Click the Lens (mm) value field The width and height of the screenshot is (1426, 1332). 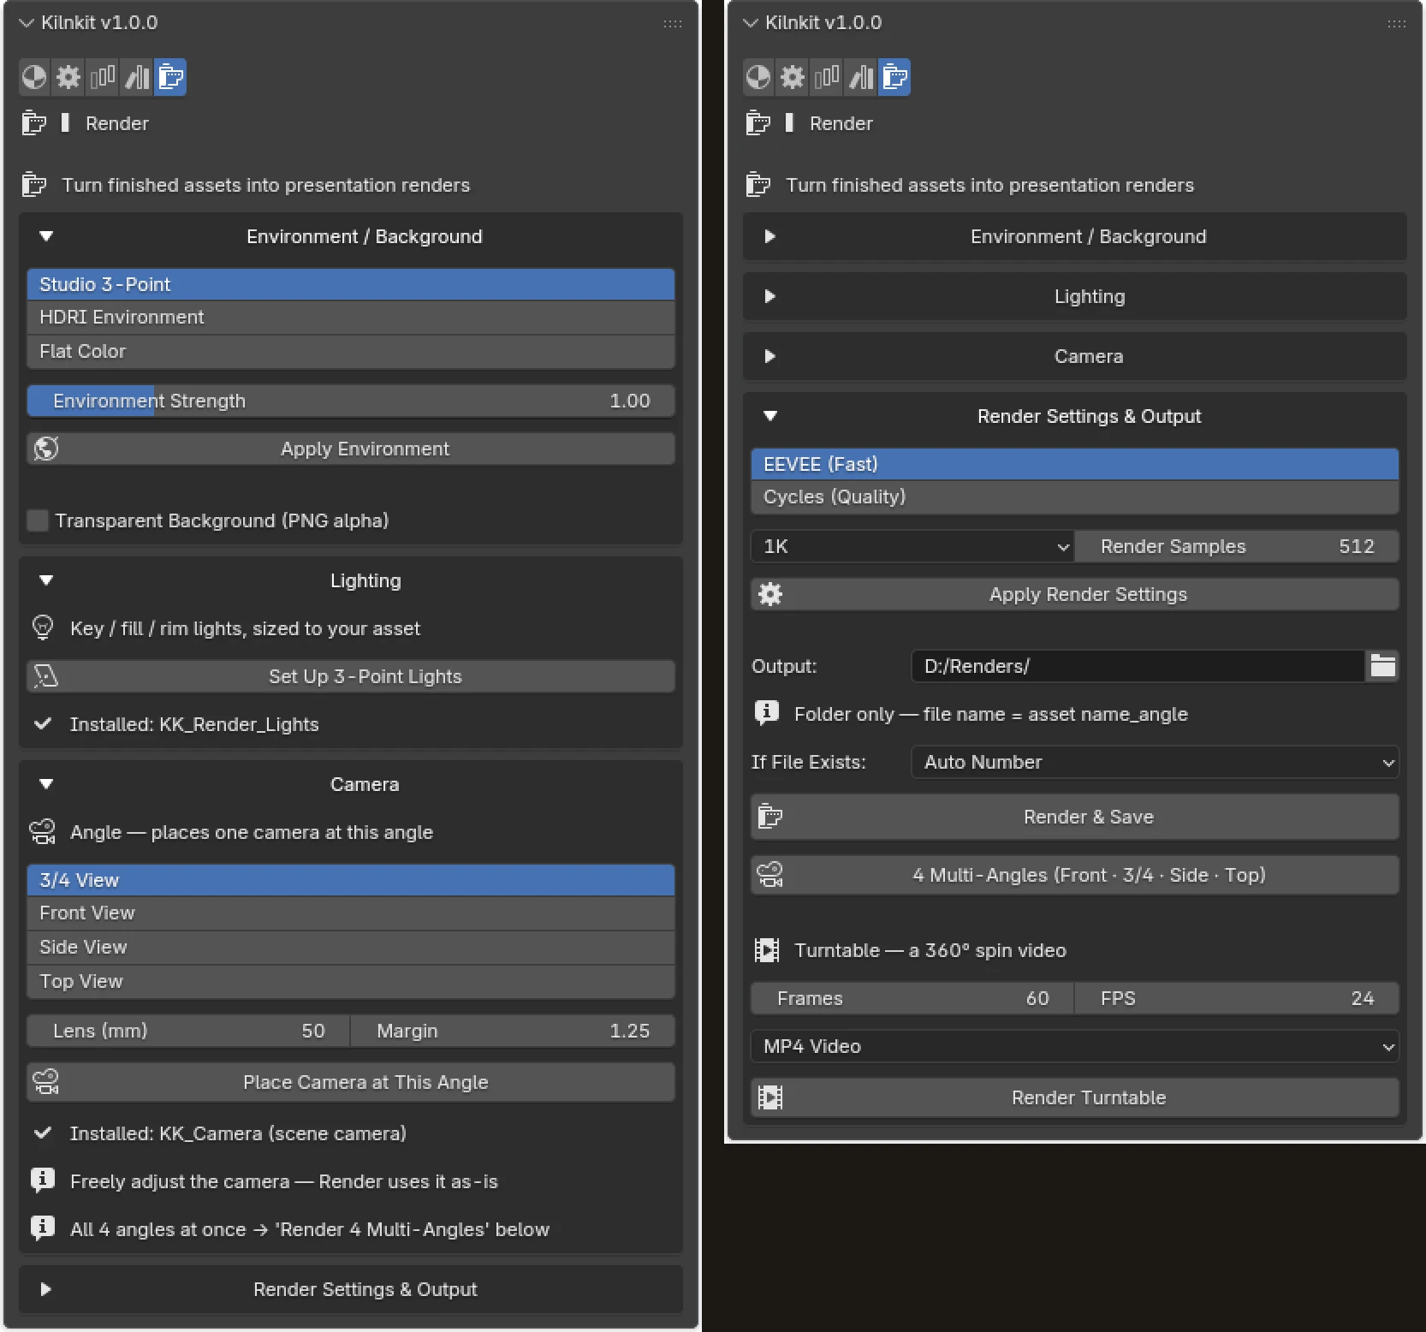(188, 1031)
